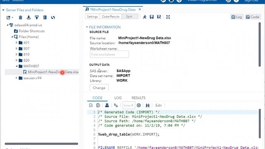Expand the 807 folder
This screenshot has width=265, height=149.
tap(17, 48)
